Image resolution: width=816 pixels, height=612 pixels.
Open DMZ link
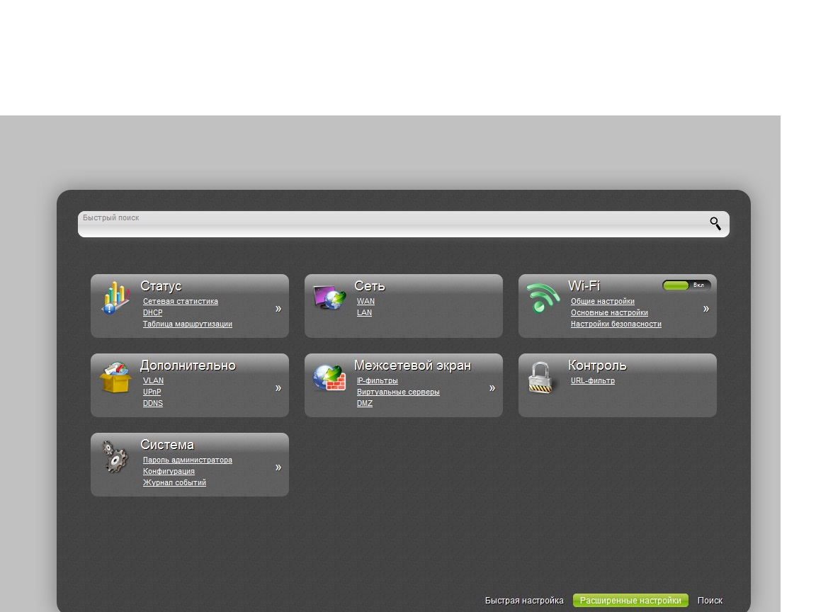click(x=365, y=404)
